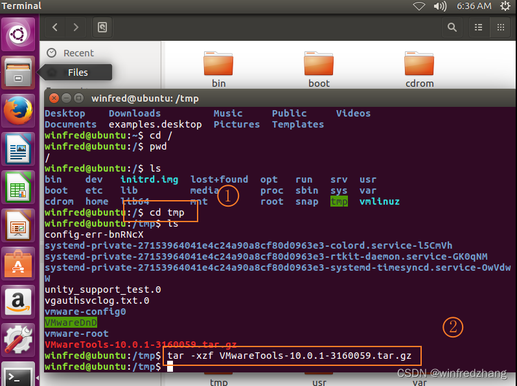
Task: Click the highlighted VMwareDnD entry
Action: (x=71, y=323)
